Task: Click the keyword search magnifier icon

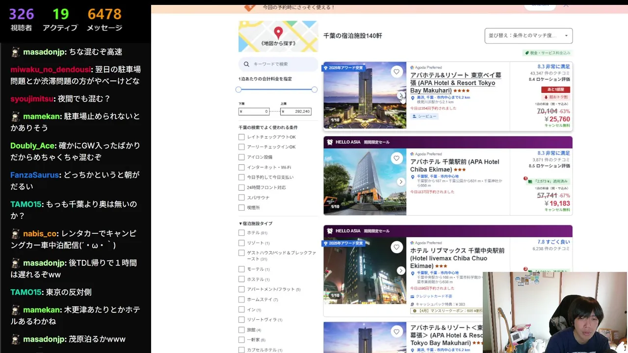Action: (x=246, y=64)
